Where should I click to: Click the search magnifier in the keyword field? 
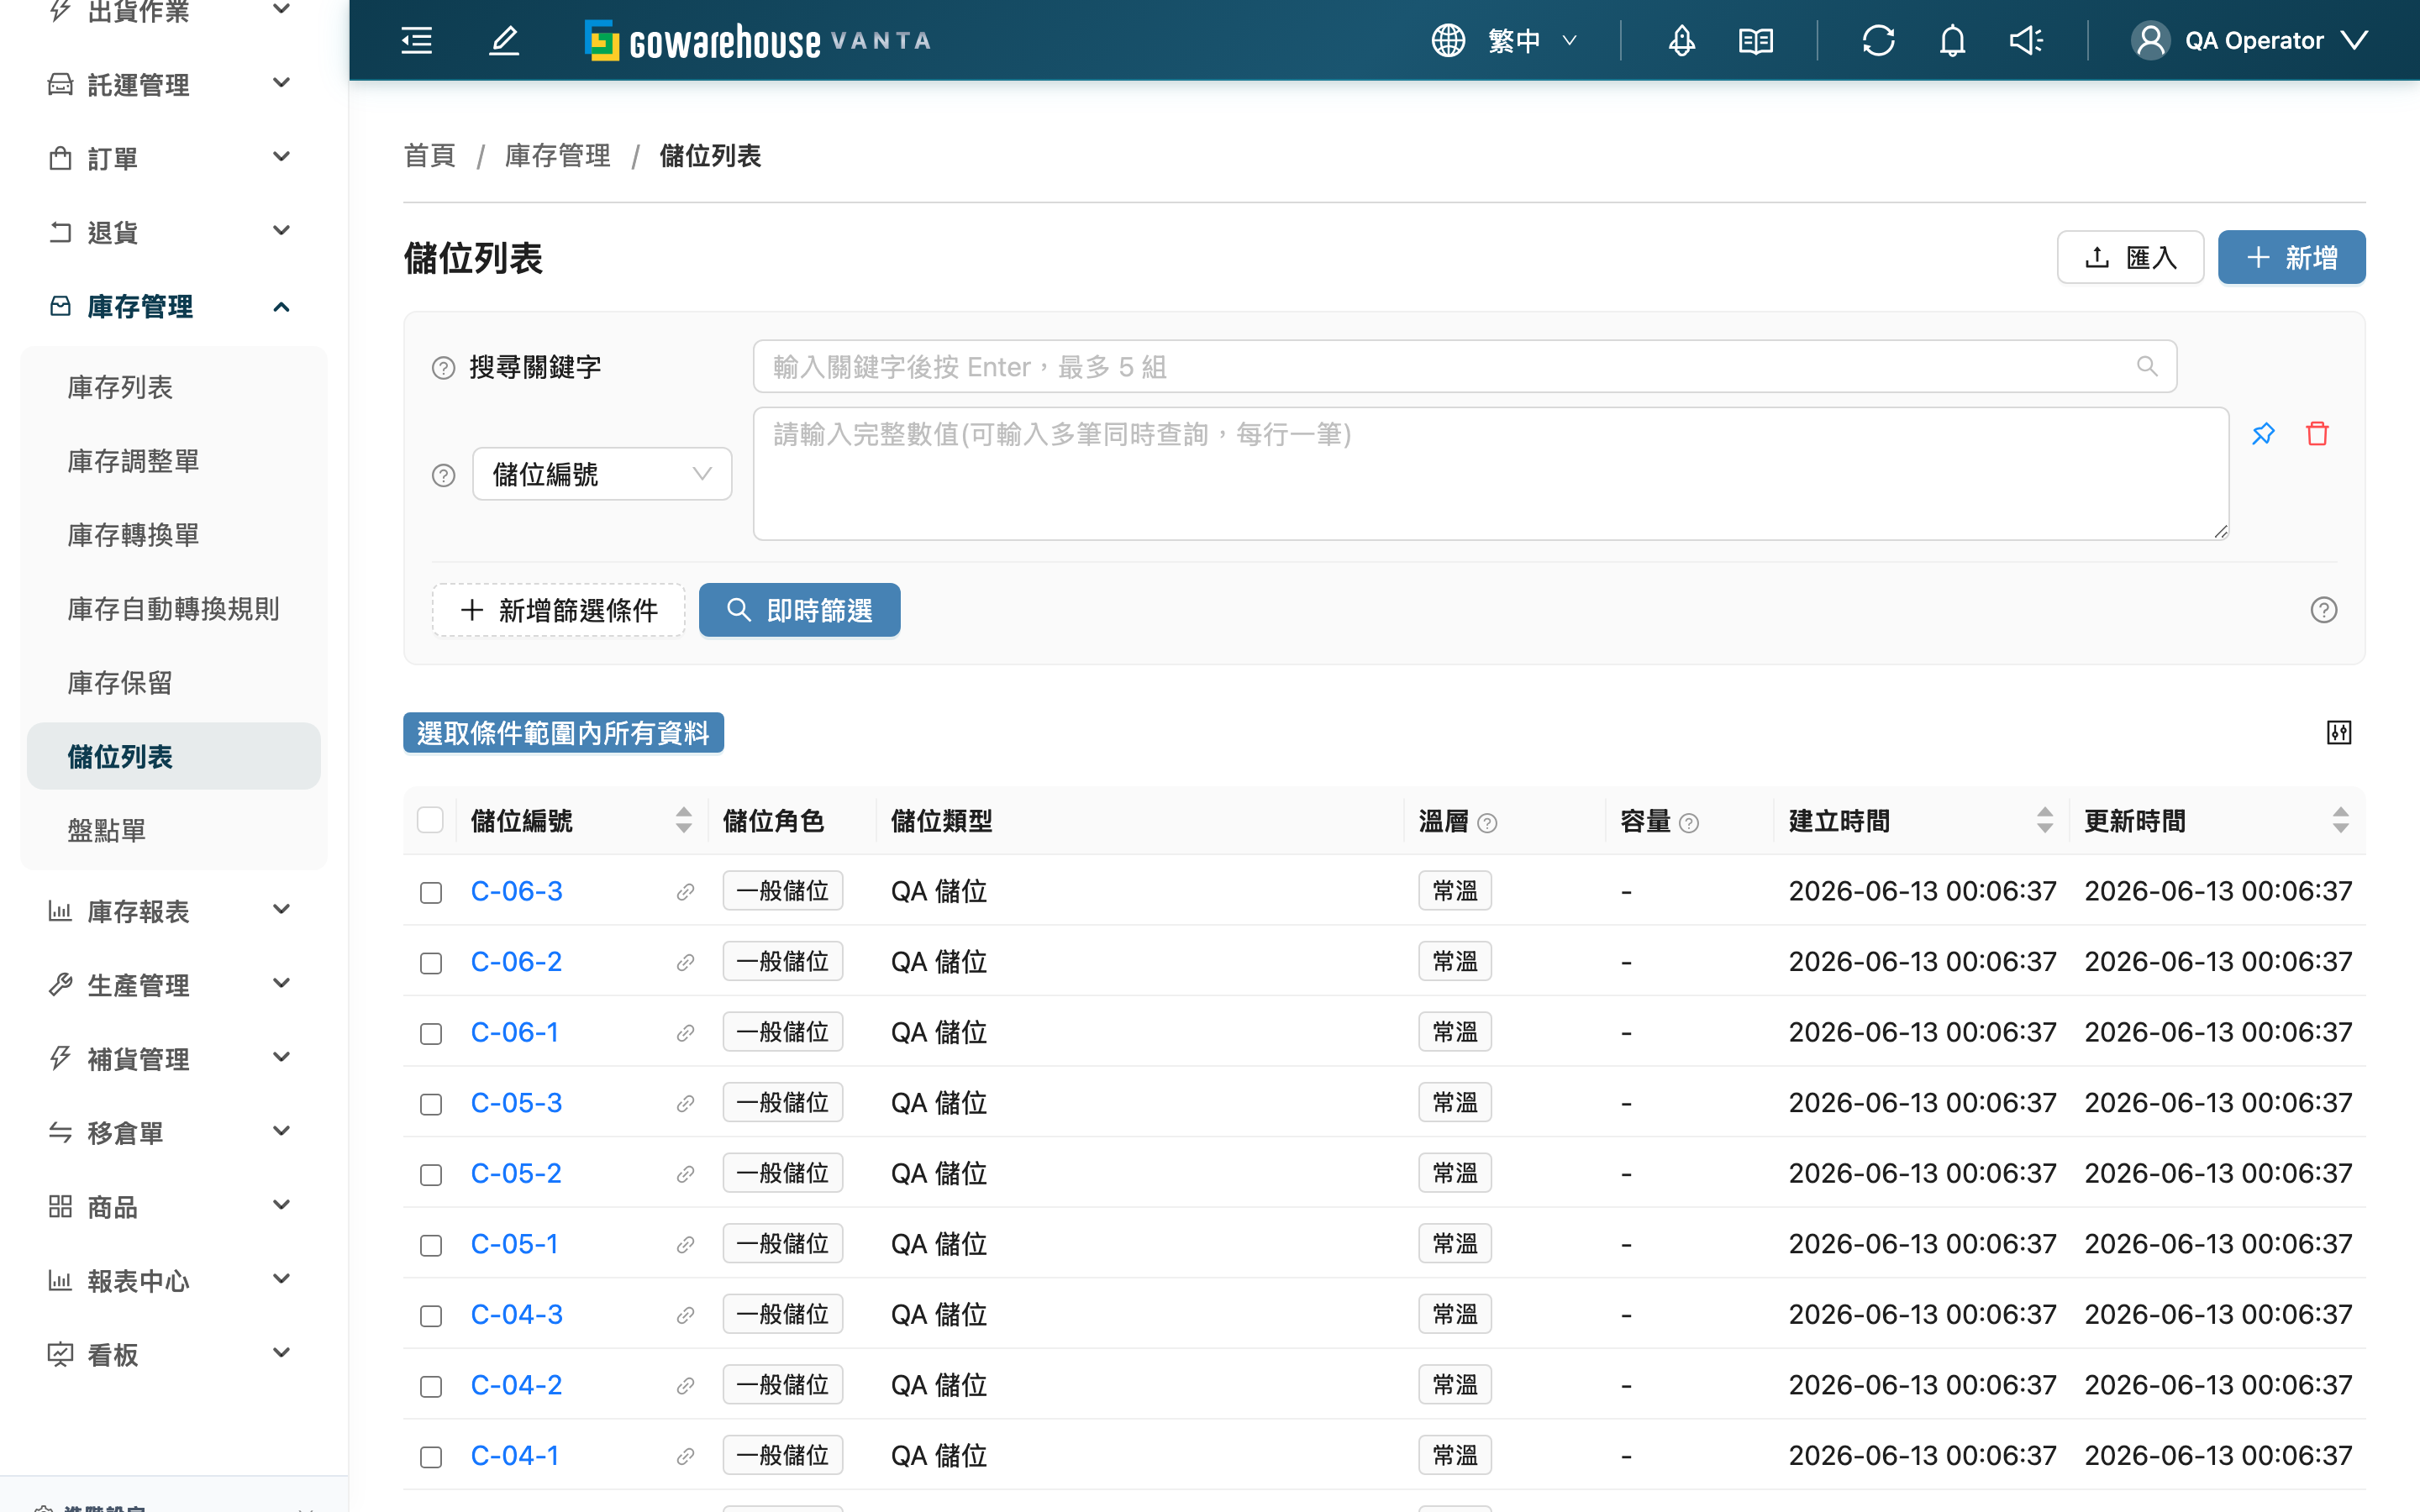pyautogui.click(x=2146, y=367)
